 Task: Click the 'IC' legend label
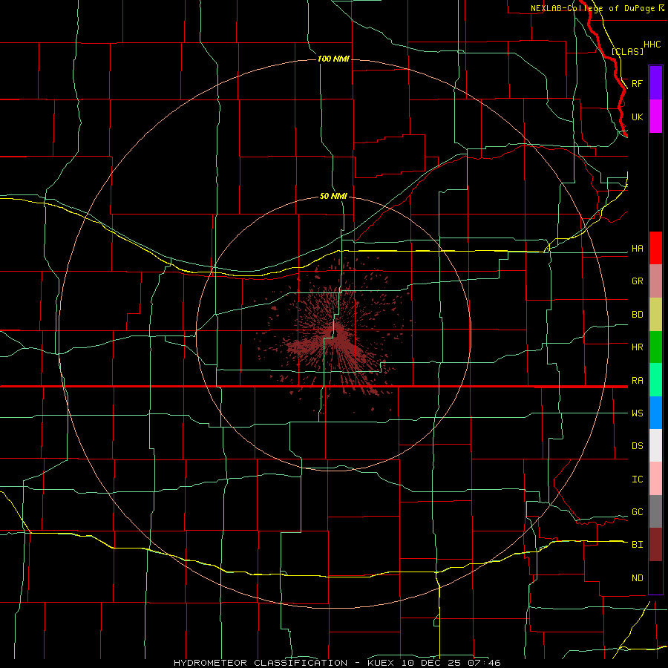click(637, 479)
